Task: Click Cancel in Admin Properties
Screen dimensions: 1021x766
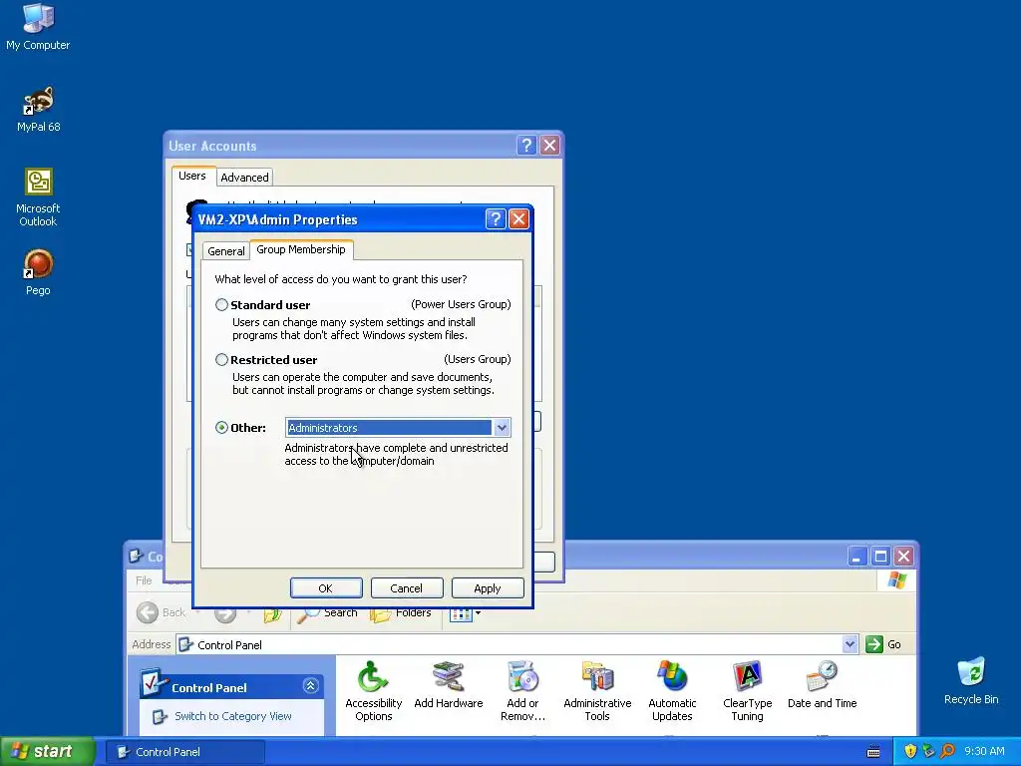Action: click(x=407, y=588)
